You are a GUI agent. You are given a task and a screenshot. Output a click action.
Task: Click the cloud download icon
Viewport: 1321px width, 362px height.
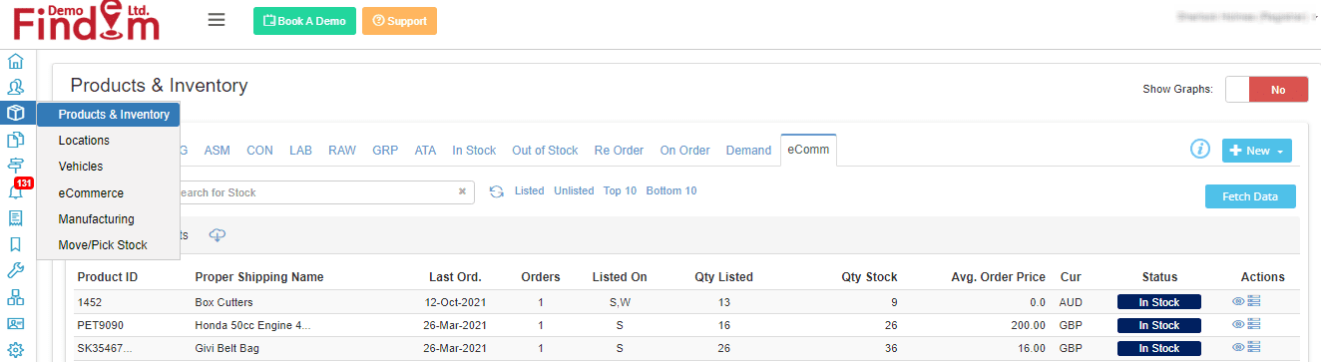click(218, 234)
